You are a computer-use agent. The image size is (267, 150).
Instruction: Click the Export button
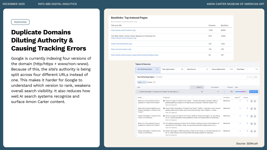(252, 77)
